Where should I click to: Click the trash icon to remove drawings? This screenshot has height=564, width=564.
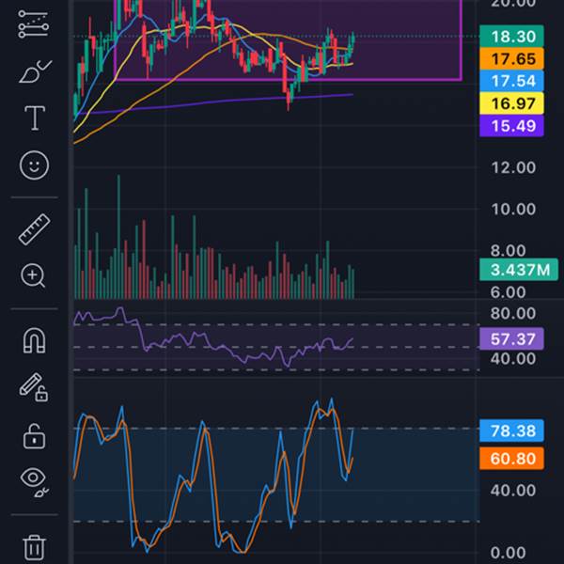click(35, 547)
